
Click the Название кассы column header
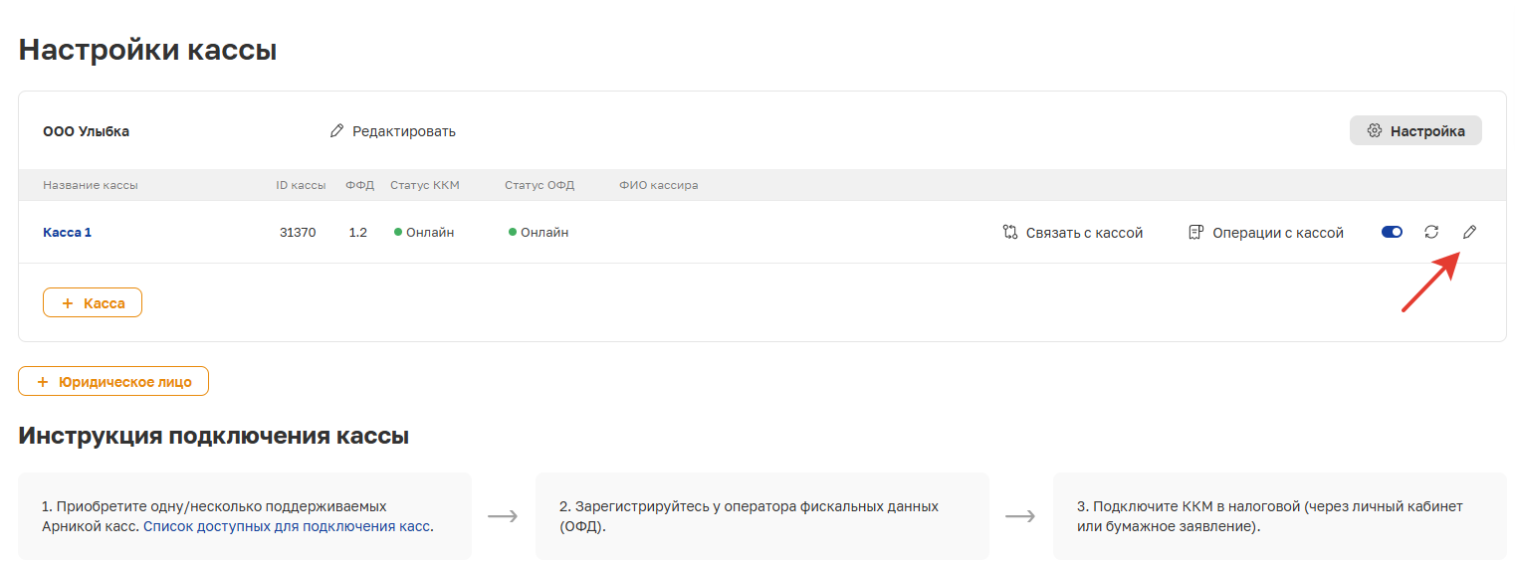coord(91,185)
